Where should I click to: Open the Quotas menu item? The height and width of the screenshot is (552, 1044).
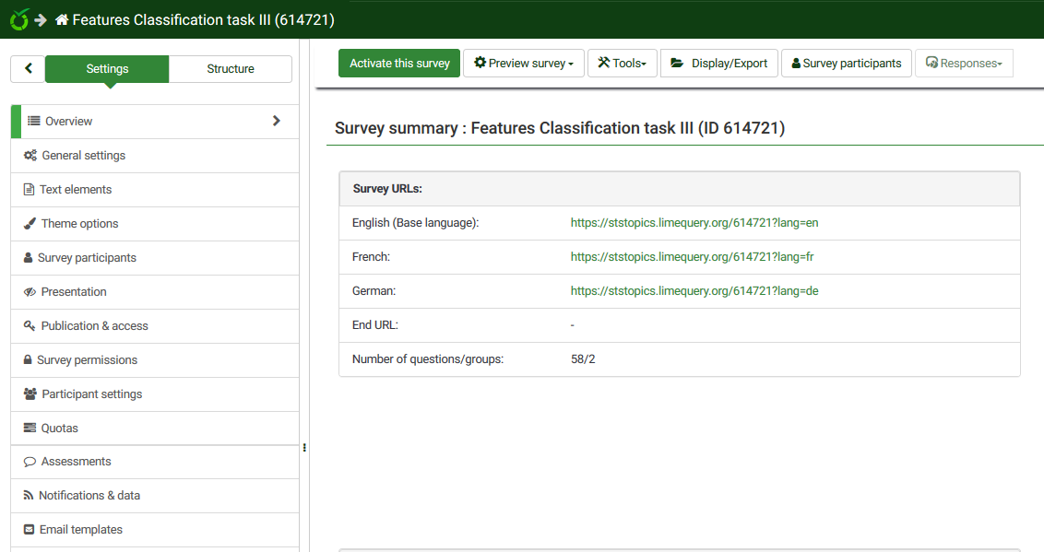click(x=60, y=429)
